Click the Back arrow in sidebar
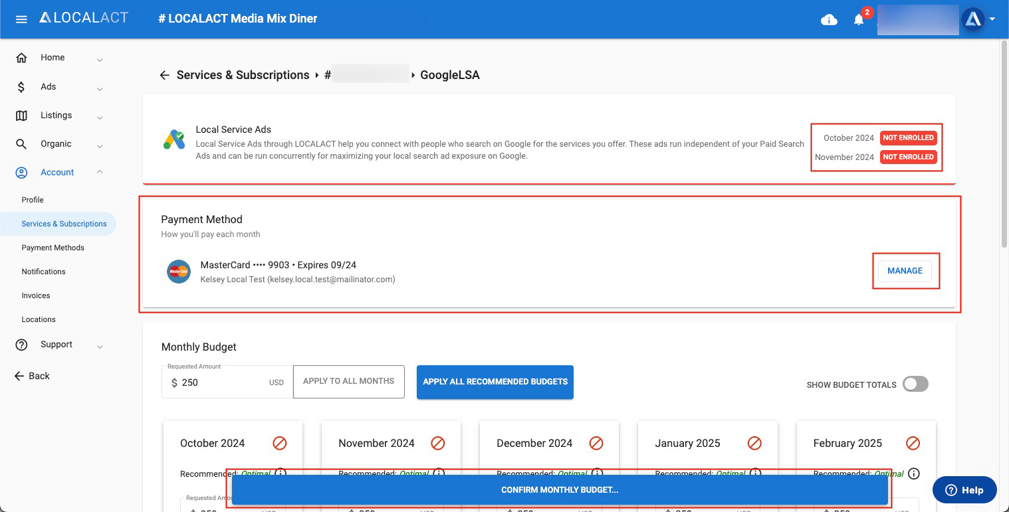The image size is (1009, 512). (x=19, y=376)
